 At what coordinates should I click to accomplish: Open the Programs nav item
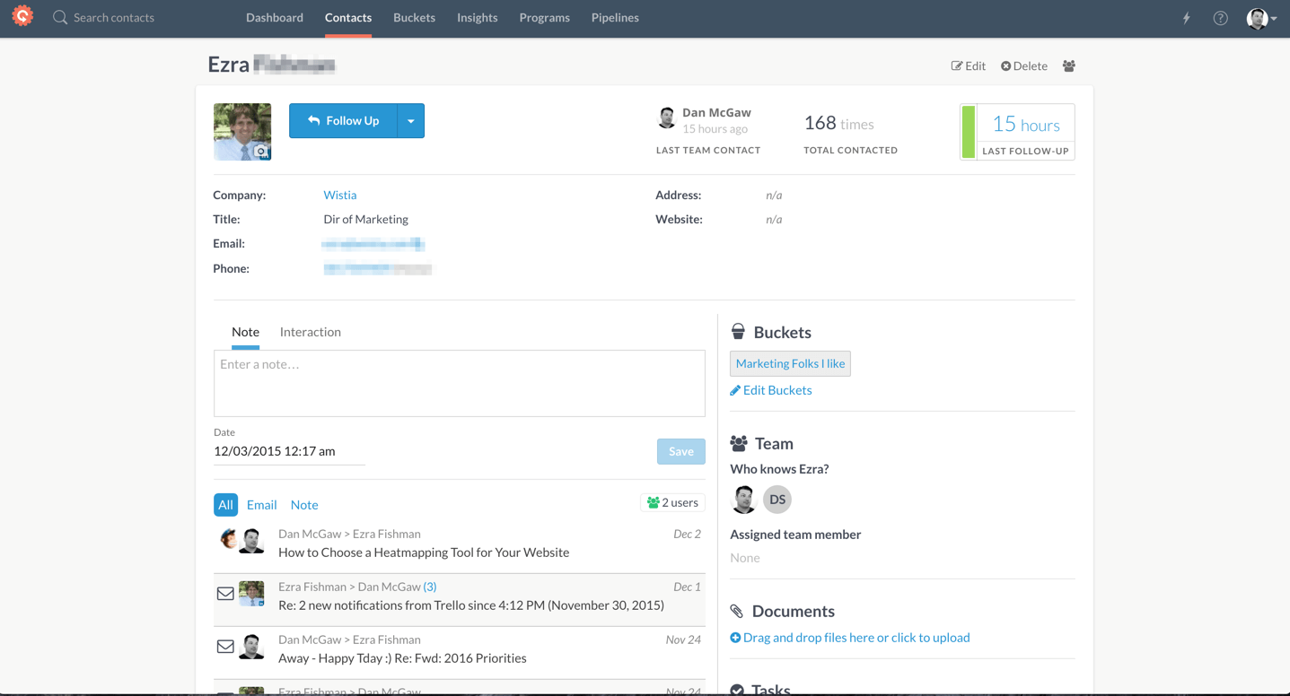click(544, 18)
